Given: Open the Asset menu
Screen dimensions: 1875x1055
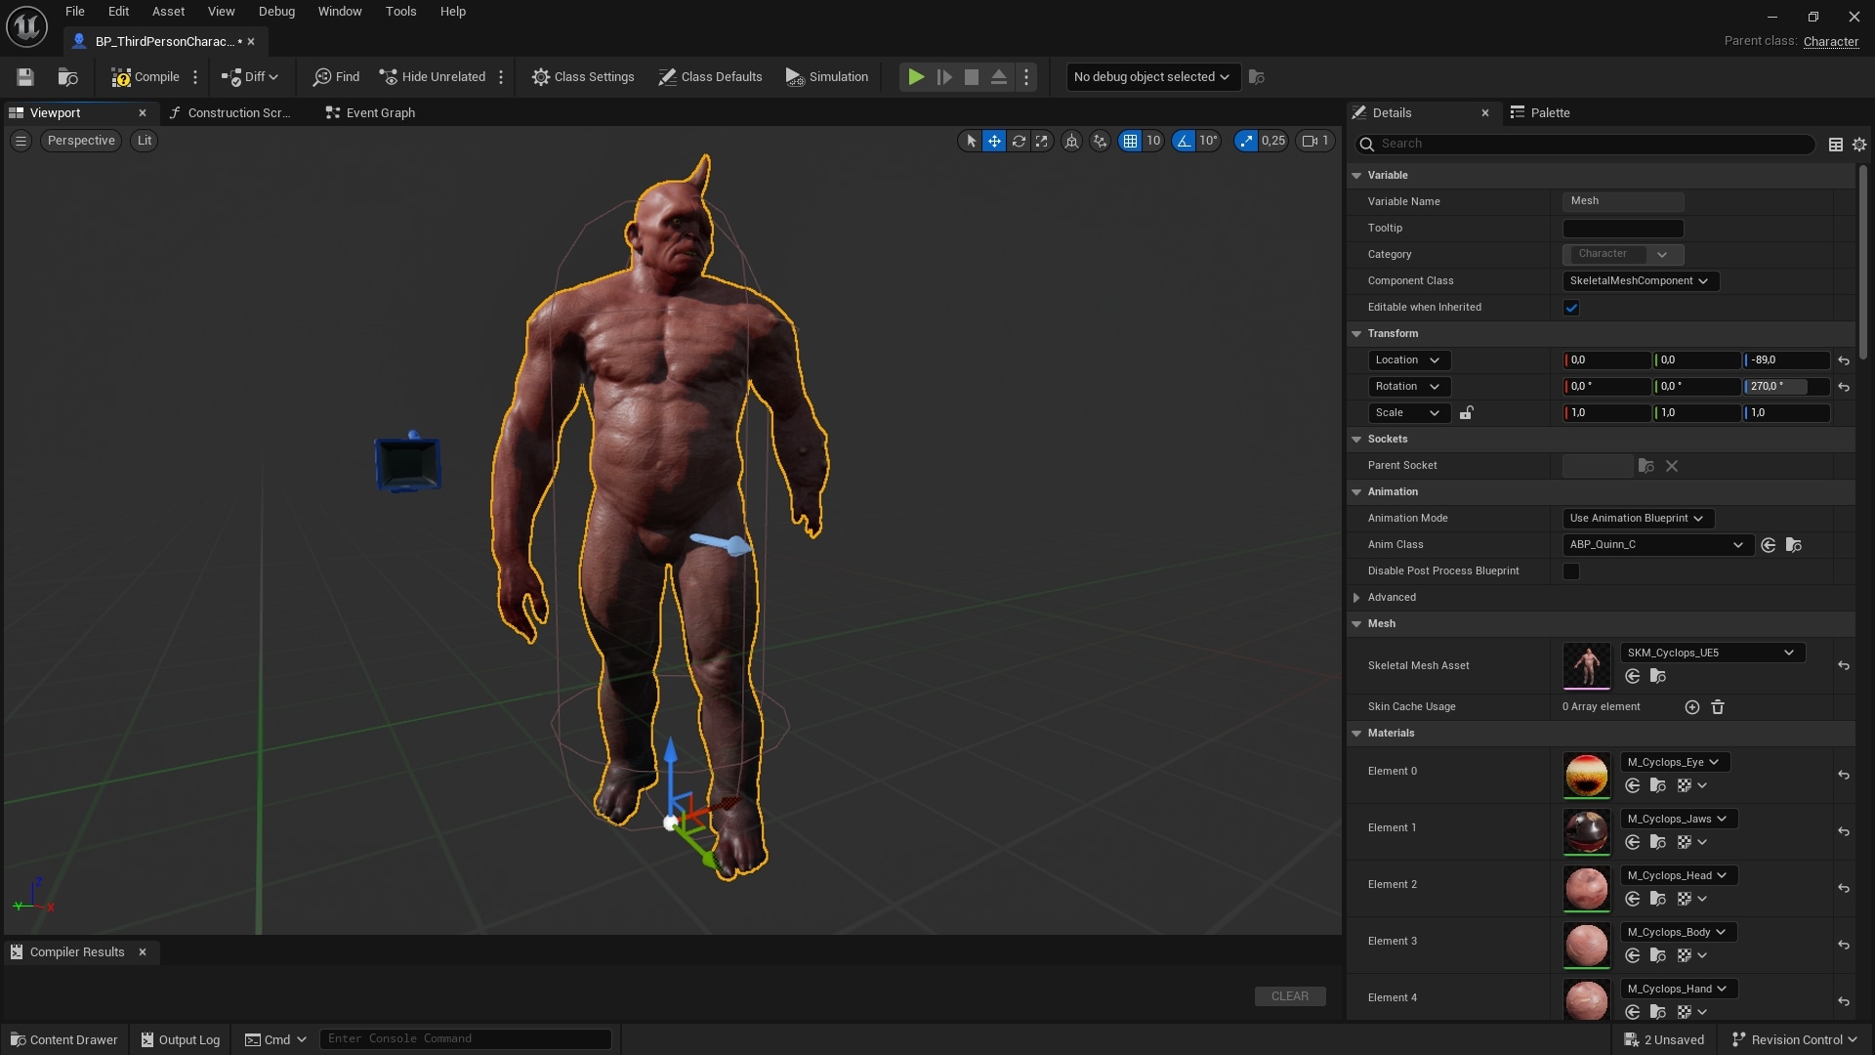Looking at the screenshot, I should pos(168,12).
